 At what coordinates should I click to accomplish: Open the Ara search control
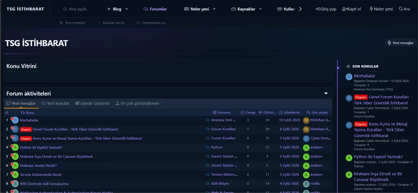pyautogui.click(x=405, y=9)
